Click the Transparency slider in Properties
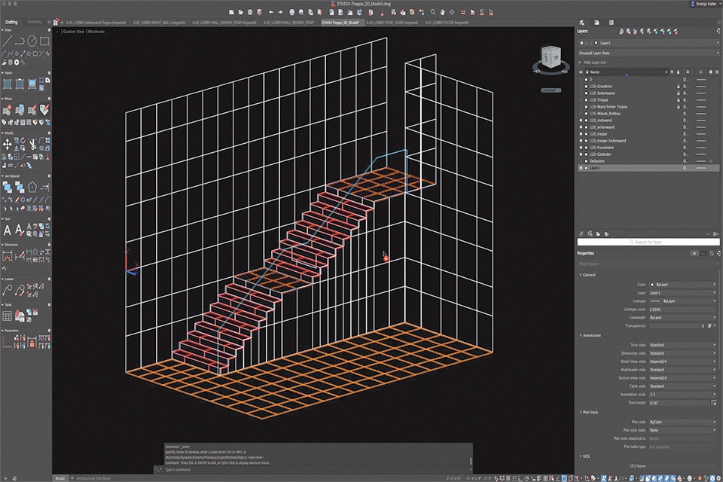Image resolution: width=723 pixels, height=482 pixels. click(x=676, y=326)
